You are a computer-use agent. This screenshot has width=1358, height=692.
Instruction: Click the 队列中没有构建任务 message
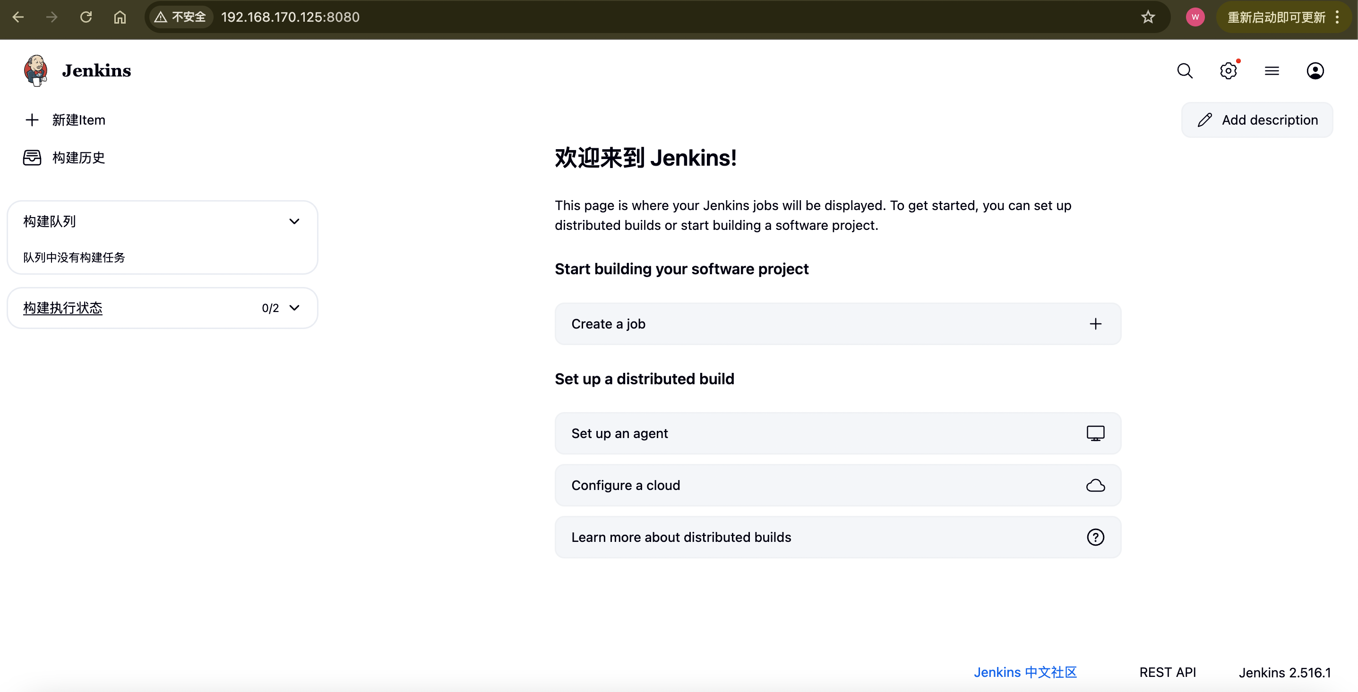point(74,258)
